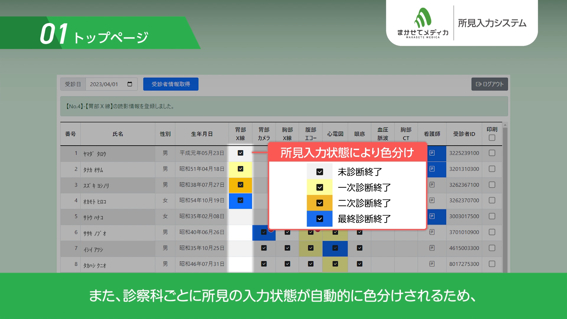Open nurse note icon for patient 3262370700

coord(432,201)
